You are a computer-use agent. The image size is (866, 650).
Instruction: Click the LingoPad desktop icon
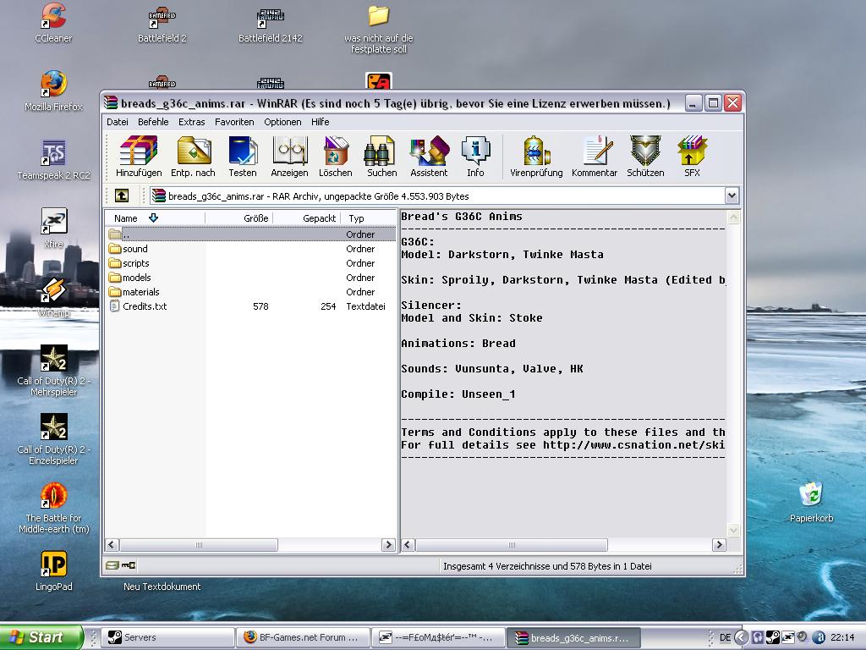click(x=53, y=571)
